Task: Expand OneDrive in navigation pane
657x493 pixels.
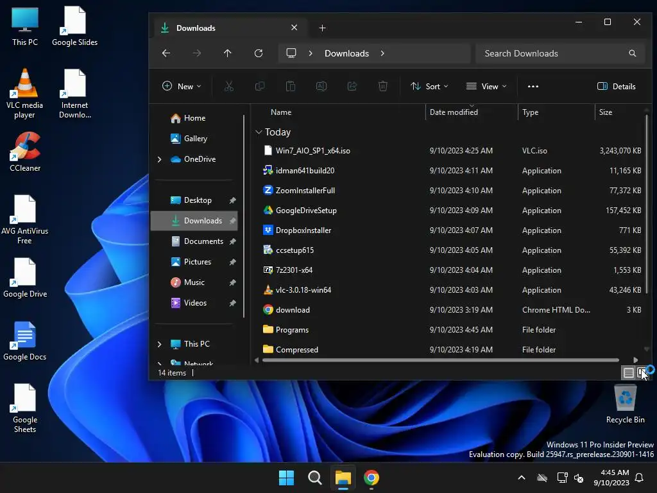Action: pyautogui.click(x=159, y=159)
